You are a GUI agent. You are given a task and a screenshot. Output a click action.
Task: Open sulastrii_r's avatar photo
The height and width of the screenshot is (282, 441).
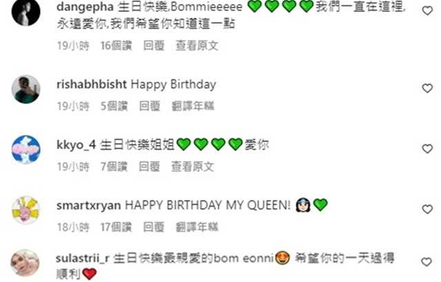[25, 263]
